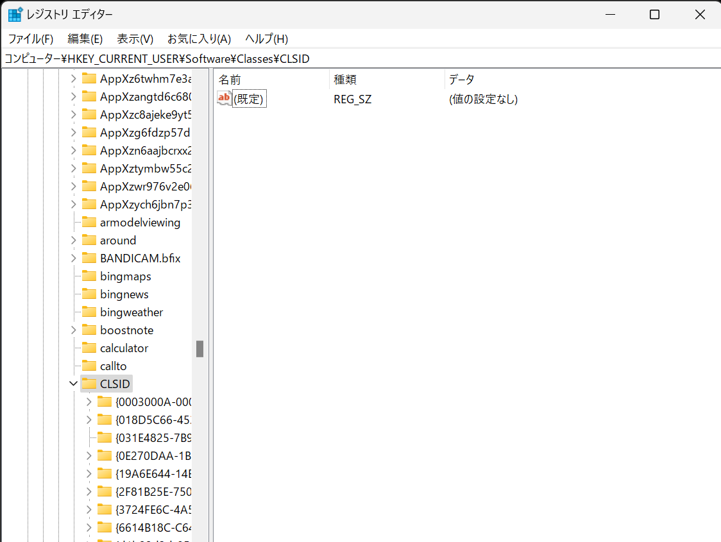Click the {19A6E644-14 folder icon

pyautogui.click(x=105, y=473)
